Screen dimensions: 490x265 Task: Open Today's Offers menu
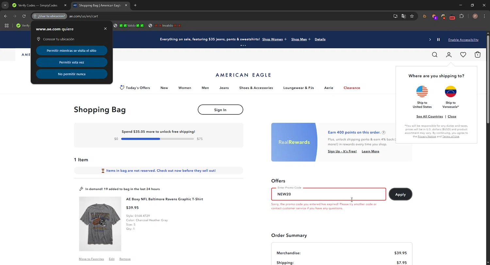click(135, 88)
